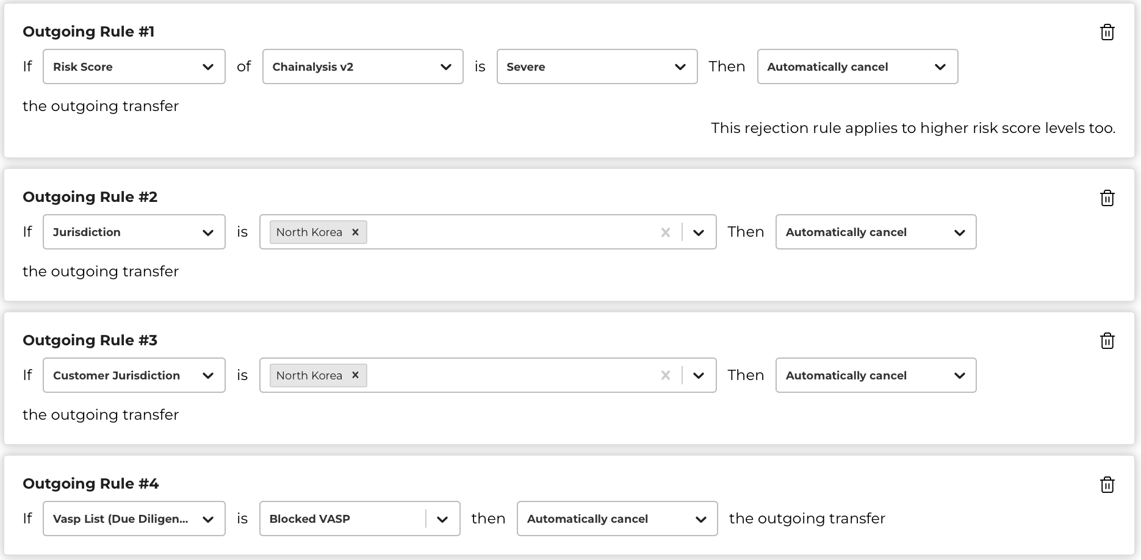Screen dimensions: 1141x560
Task: Delete Outgoing Rule #3 with trash icon
Action: pos(1107,340)
